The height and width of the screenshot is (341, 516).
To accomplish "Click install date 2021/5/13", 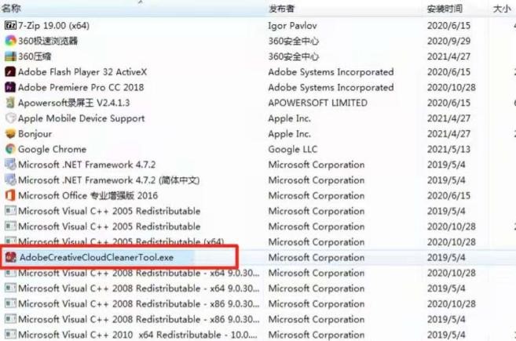I will pos(448,149).
